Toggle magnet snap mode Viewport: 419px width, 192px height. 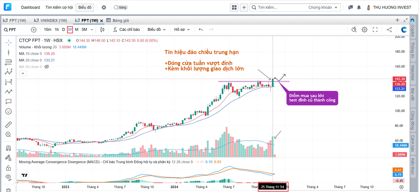pyautogui.click(x=9, y=148)
